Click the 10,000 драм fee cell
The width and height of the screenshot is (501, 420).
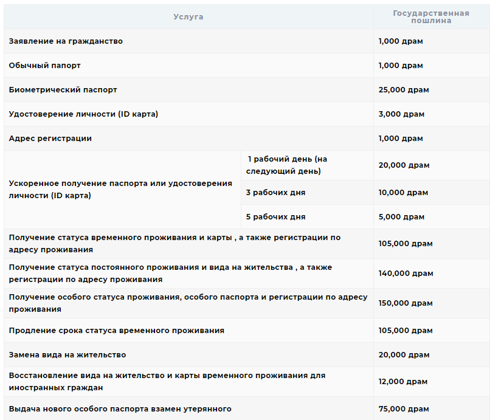tap(403, 193)
